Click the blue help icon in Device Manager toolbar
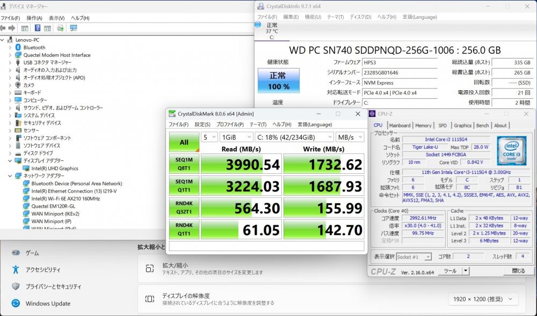 point(38,28)
